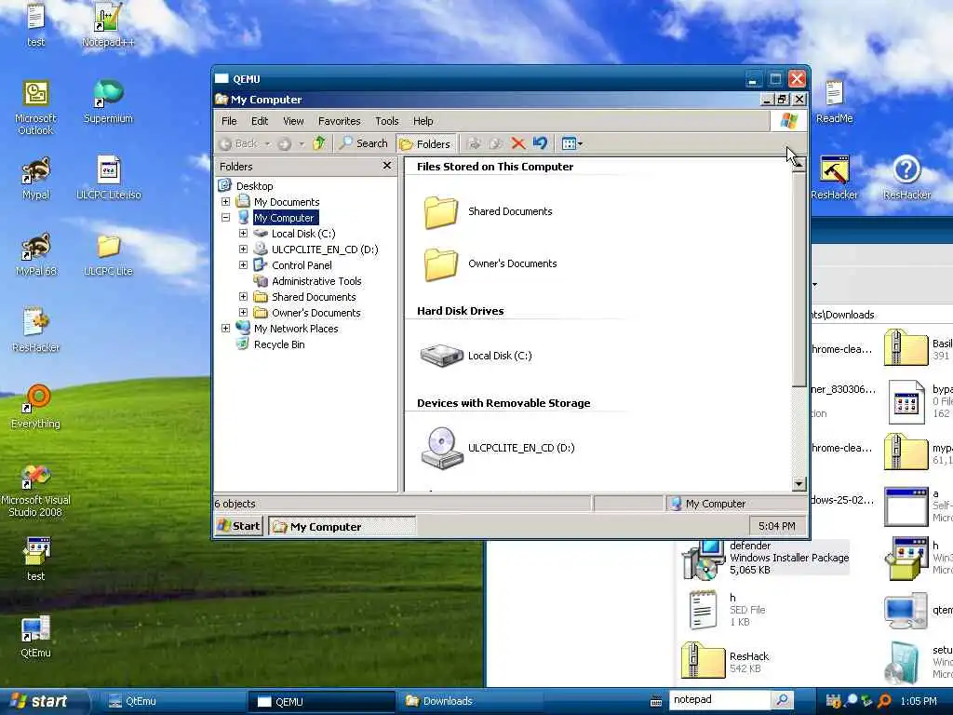The height and width of the screenshot is (715, 953).
Task: Click the guest clock showing 5:04 PM
Action: (777, 526)
